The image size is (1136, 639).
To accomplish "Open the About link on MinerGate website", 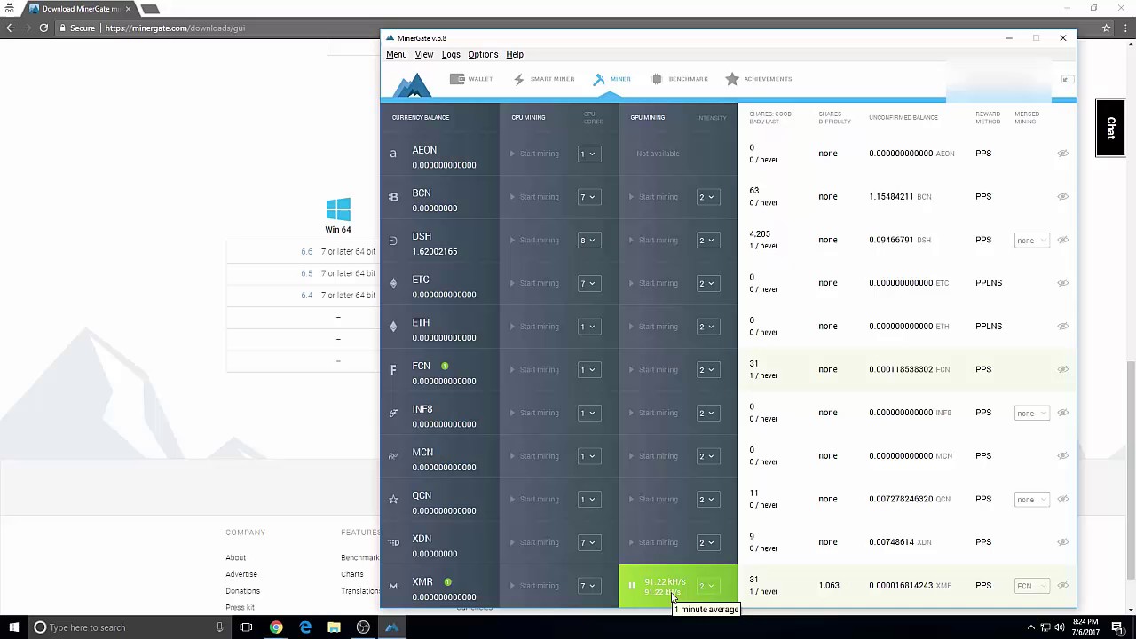I will click(x=235, y=557).
